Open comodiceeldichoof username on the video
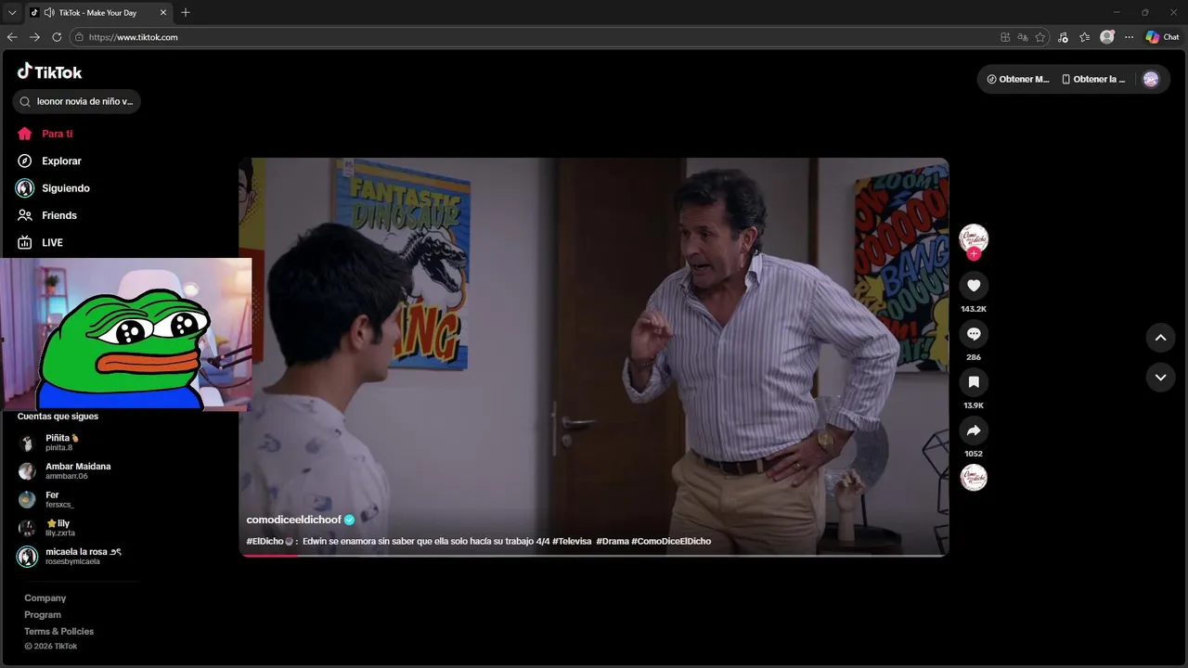 click(x=294, y=520)
